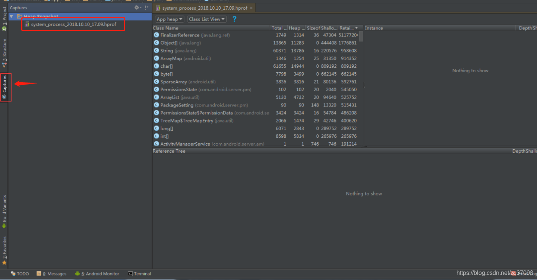Select the char[] class row

255,66
